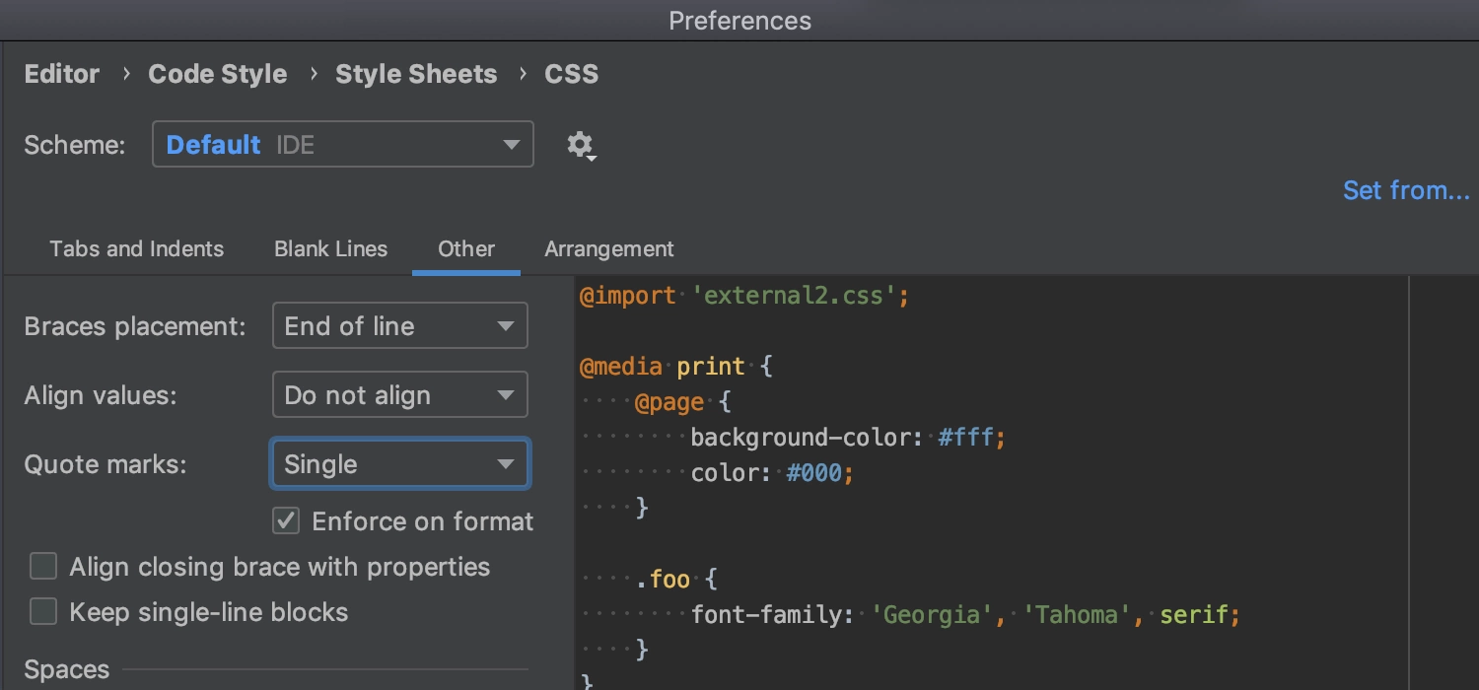Open the Align values dropdown
This screenshot has width=1479, height=690.
tap(400, 395)
